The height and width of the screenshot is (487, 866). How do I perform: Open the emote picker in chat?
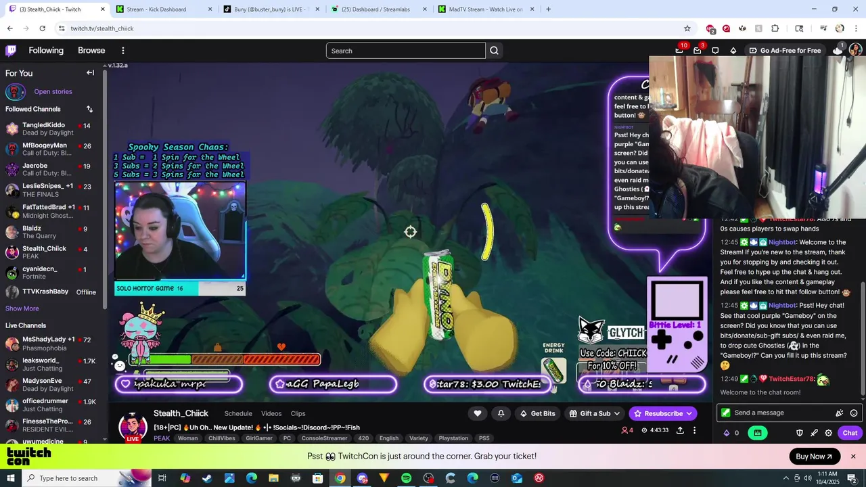click(854, 413)
